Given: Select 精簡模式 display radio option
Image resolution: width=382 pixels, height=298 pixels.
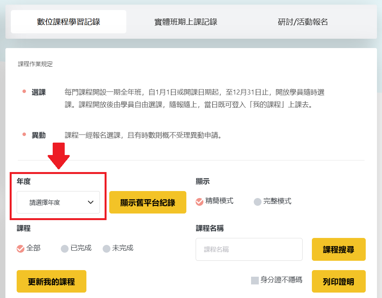Looking at the screenshot, I should click(200, 202).
